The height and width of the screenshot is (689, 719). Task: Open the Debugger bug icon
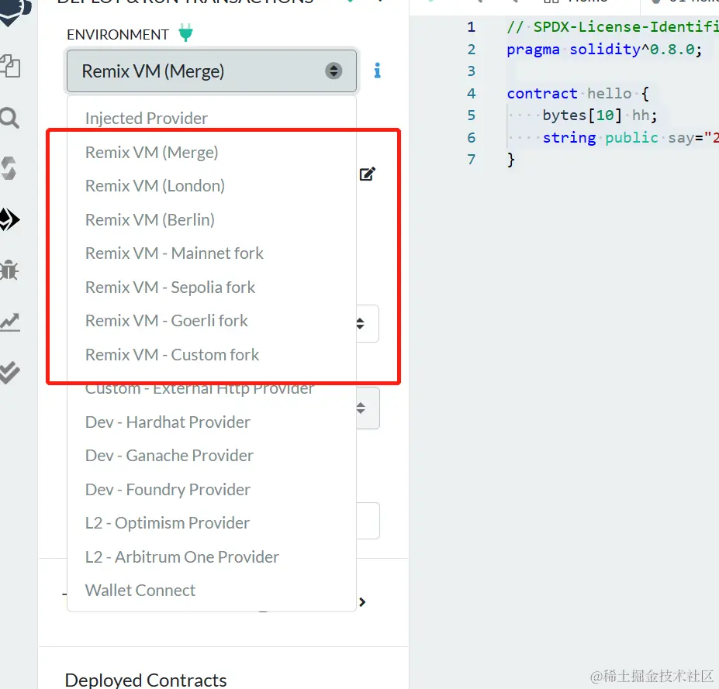[x=9, y=270]
